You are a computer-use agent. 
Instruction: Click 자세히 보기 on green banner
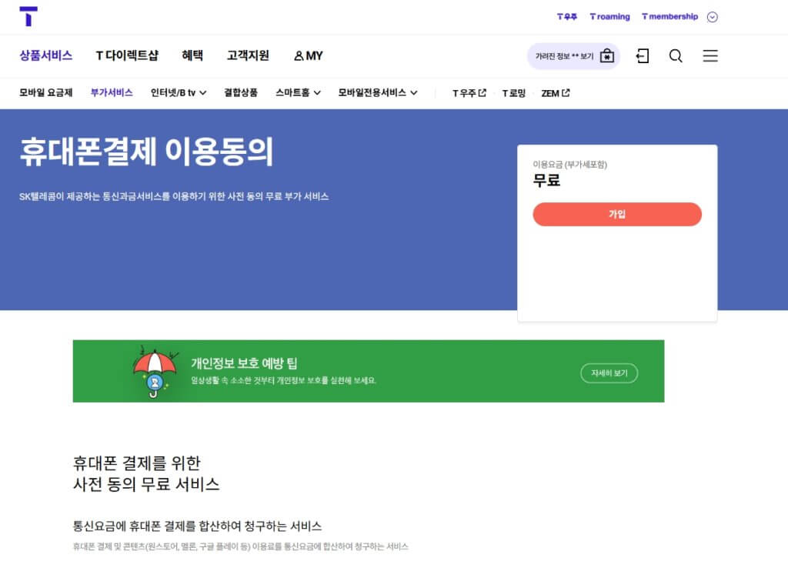pos(609,373)
